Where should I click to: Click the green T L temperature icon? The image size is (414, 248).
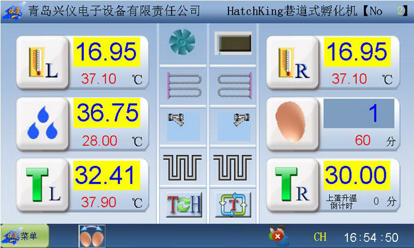click(42, 186)
